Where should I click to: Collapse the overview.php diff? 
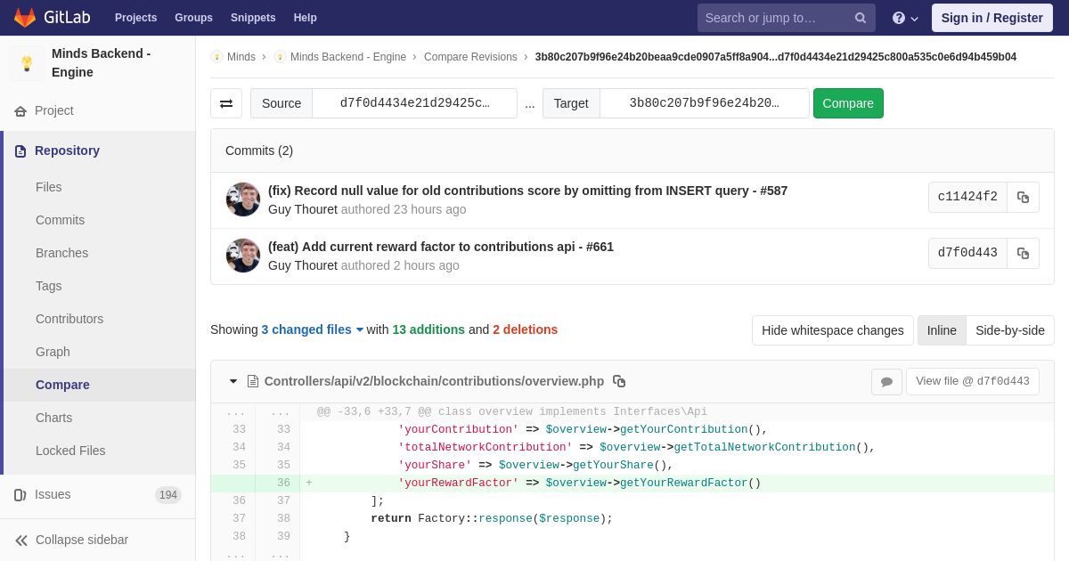coord(233,381)
